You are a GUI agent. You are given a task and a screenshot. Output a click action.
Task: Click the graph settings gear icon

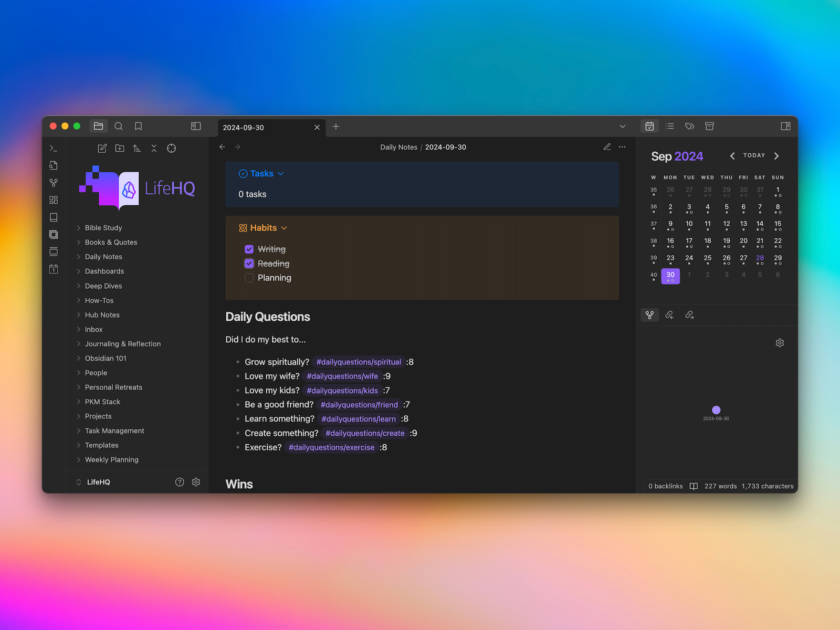click(780, 343)
